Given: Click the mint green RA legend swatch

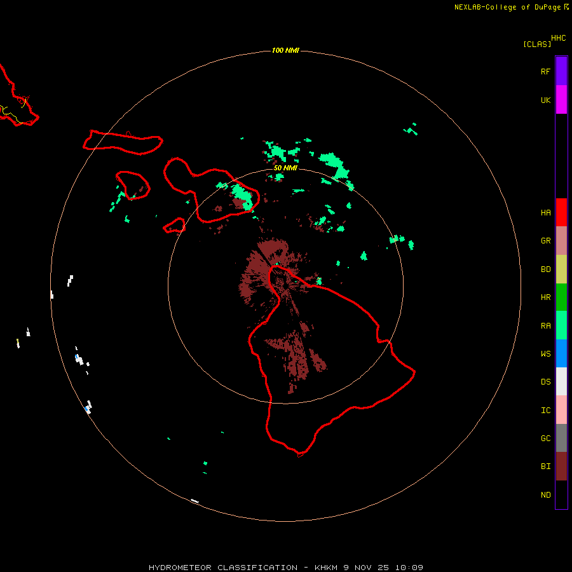Looking at the screenshot, I should (561, 325).
